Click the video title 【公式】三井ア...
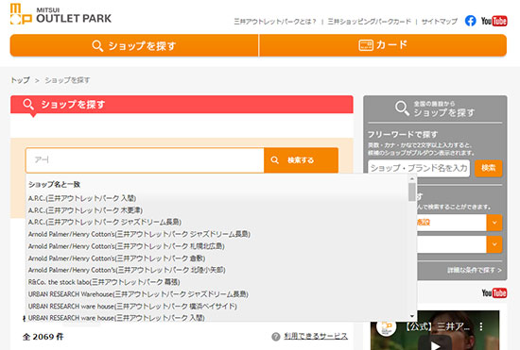This screenshot has height=350, width=520. click(438, 326)
